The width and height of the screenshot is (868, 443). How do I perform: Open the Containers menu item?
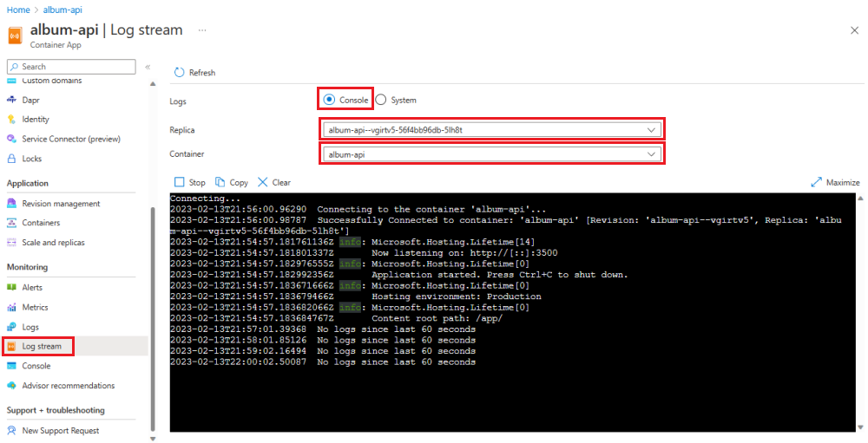pos(41,223)
